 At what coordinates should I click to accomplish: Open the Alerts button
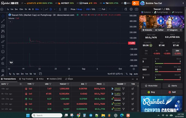173,86
